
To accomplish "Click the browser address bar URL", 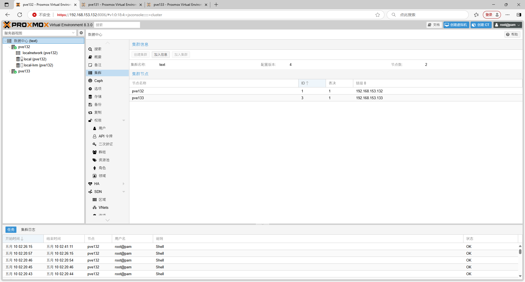I will (109, 15).
